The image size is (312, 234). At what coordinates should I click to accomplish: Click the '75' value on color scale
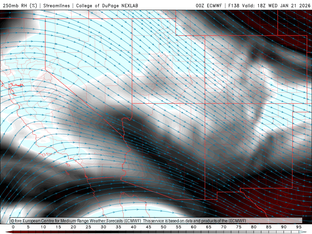pyautogui.click(x=239, y=227)
